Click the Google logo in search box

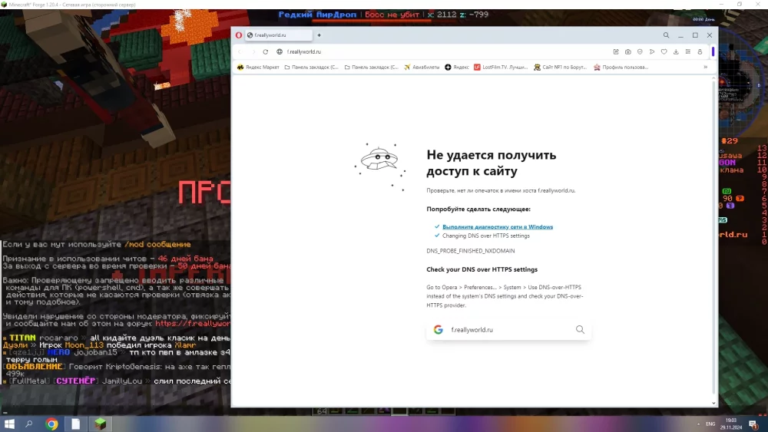pos(439,330)
